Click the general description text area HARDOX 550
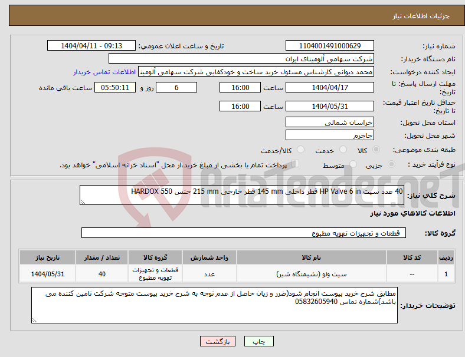Image resolution: width=465 pixels, height=357 pixels. [242, 195]
